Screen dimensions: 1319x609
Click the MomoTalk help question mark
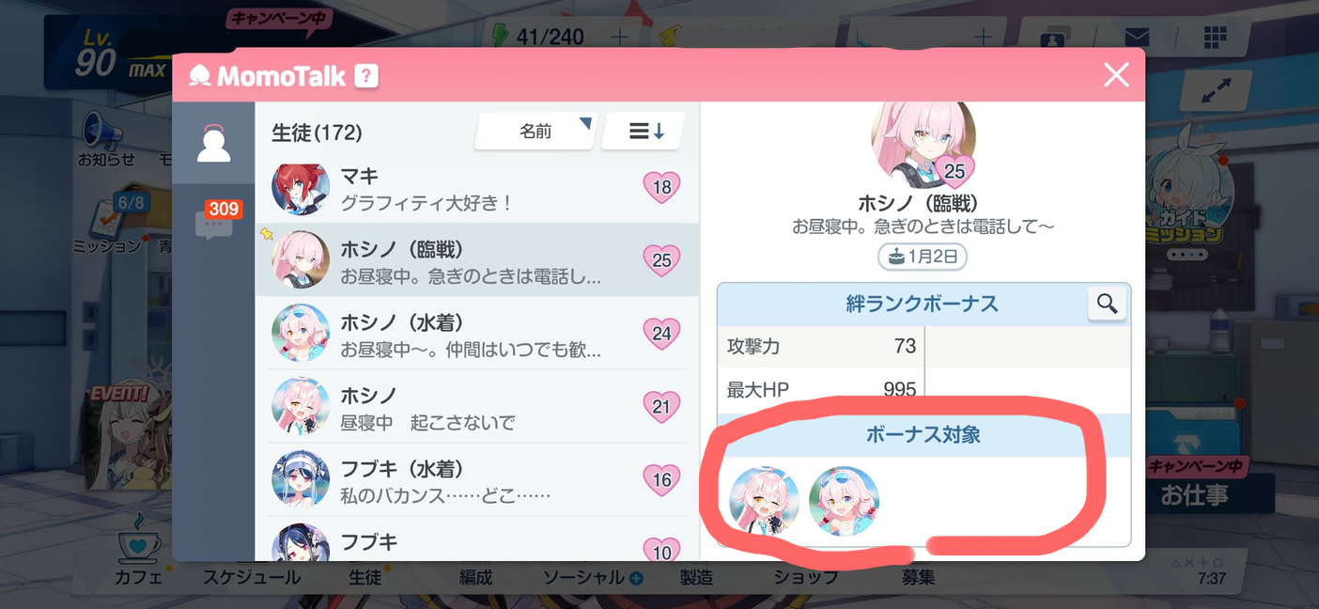click(x=366, y=76)
